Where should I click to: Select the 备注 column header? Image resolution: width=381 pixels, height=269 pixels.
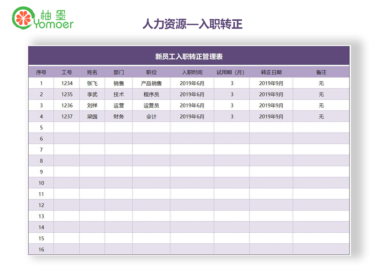(321, 72)
